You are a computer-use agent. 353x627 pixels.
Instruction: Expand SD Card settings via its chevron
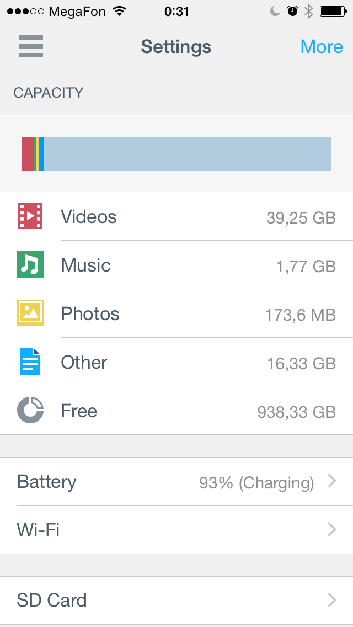332,600
